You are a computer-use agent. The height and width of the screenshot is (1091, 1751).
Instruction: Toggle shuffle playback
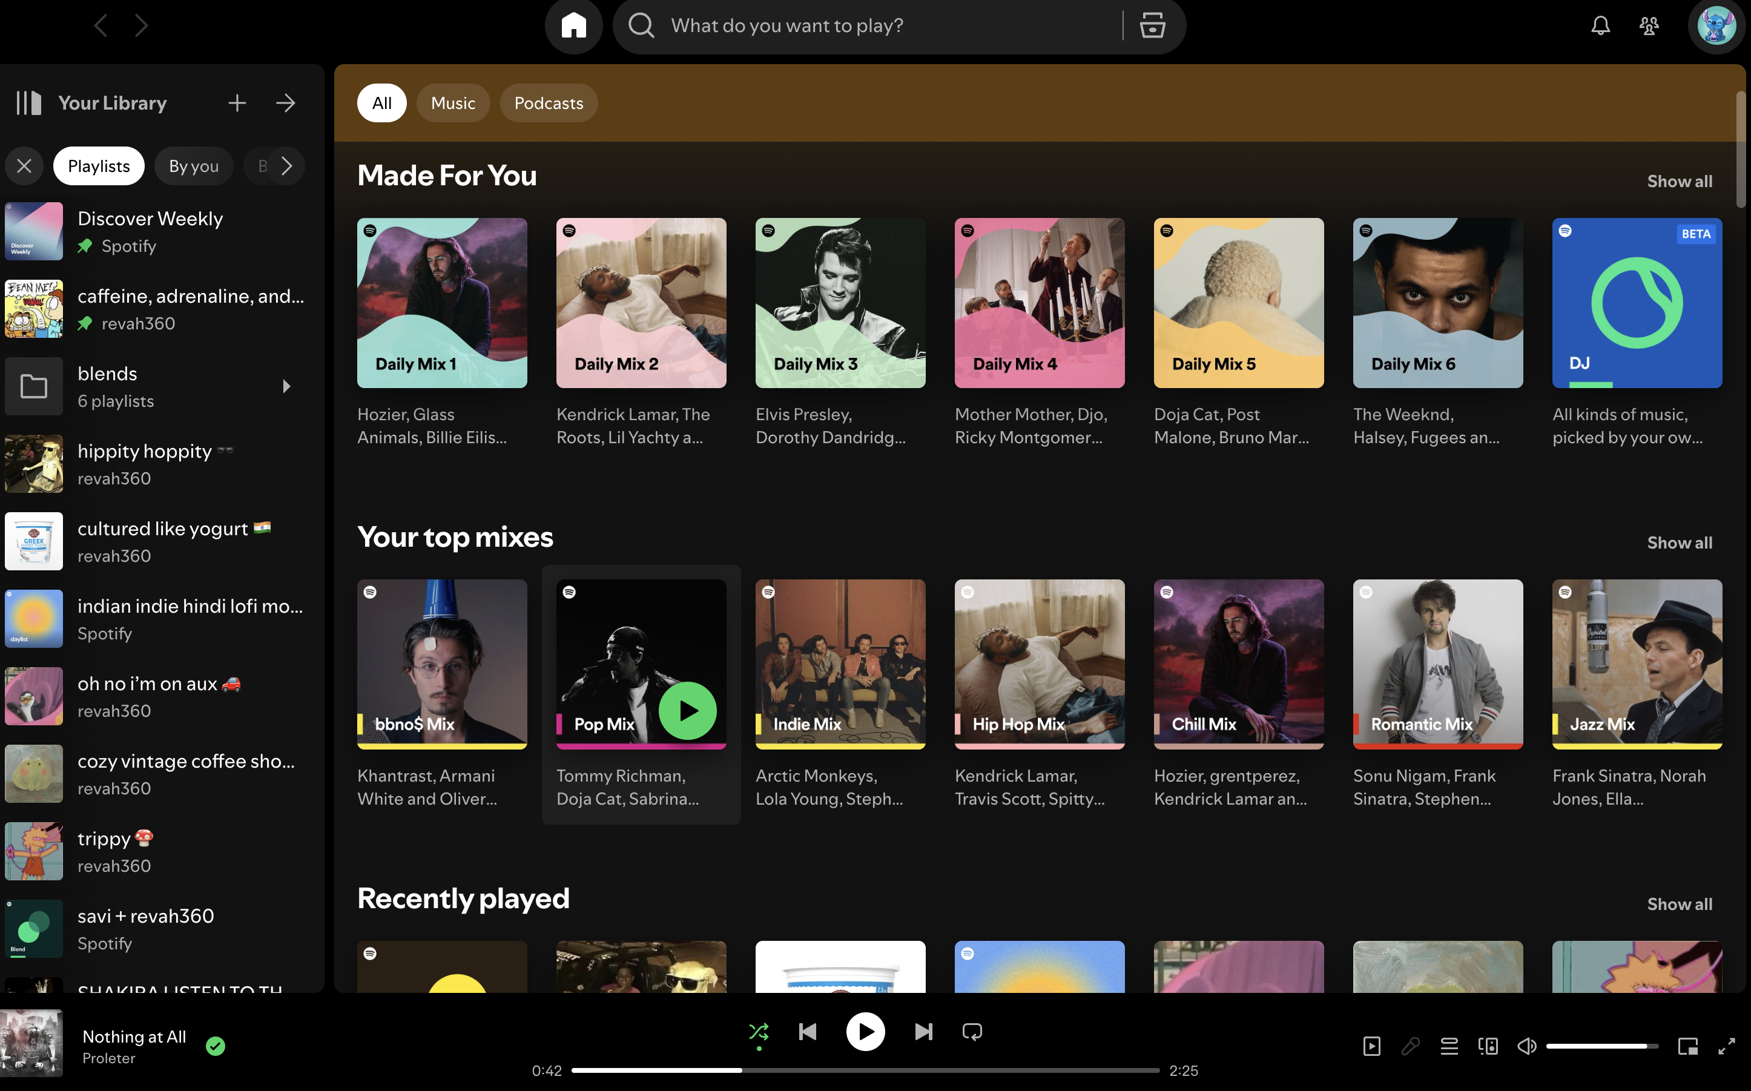(x=758, y=1032)
